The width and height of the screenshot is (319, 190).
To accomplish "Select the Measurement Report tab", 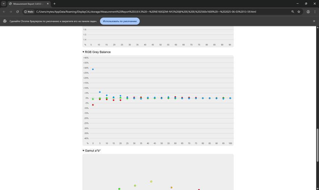I will [x=28, y=4].
